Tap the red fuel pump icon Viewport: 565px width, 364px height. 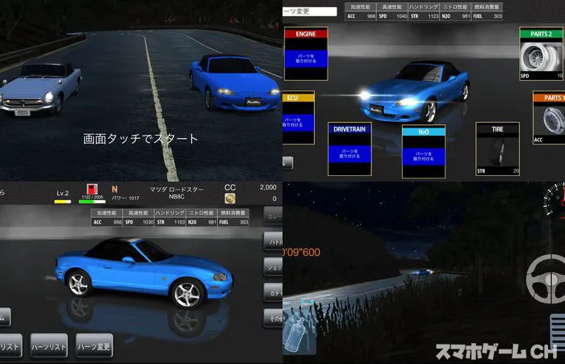pyautogui.click(x=92, y=189)
